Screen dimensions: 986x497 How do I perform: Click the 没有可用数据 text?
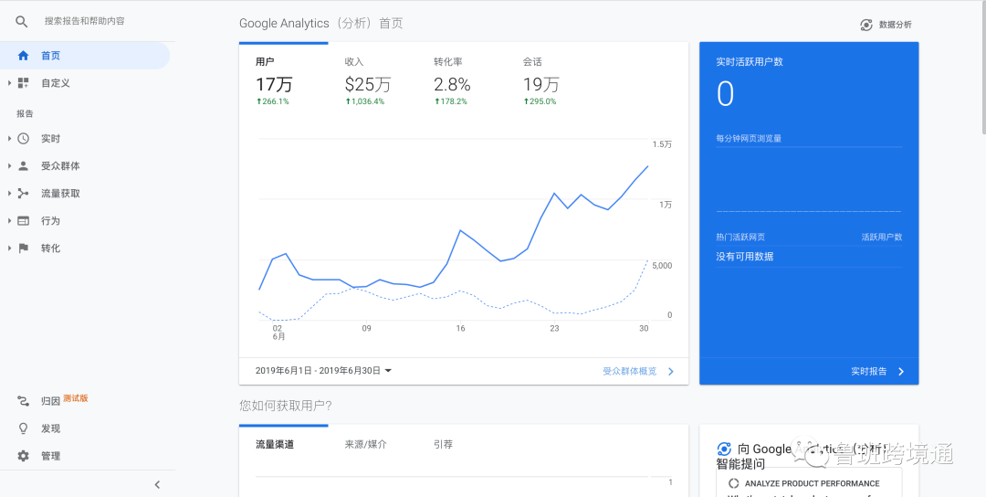coord(745,257)
